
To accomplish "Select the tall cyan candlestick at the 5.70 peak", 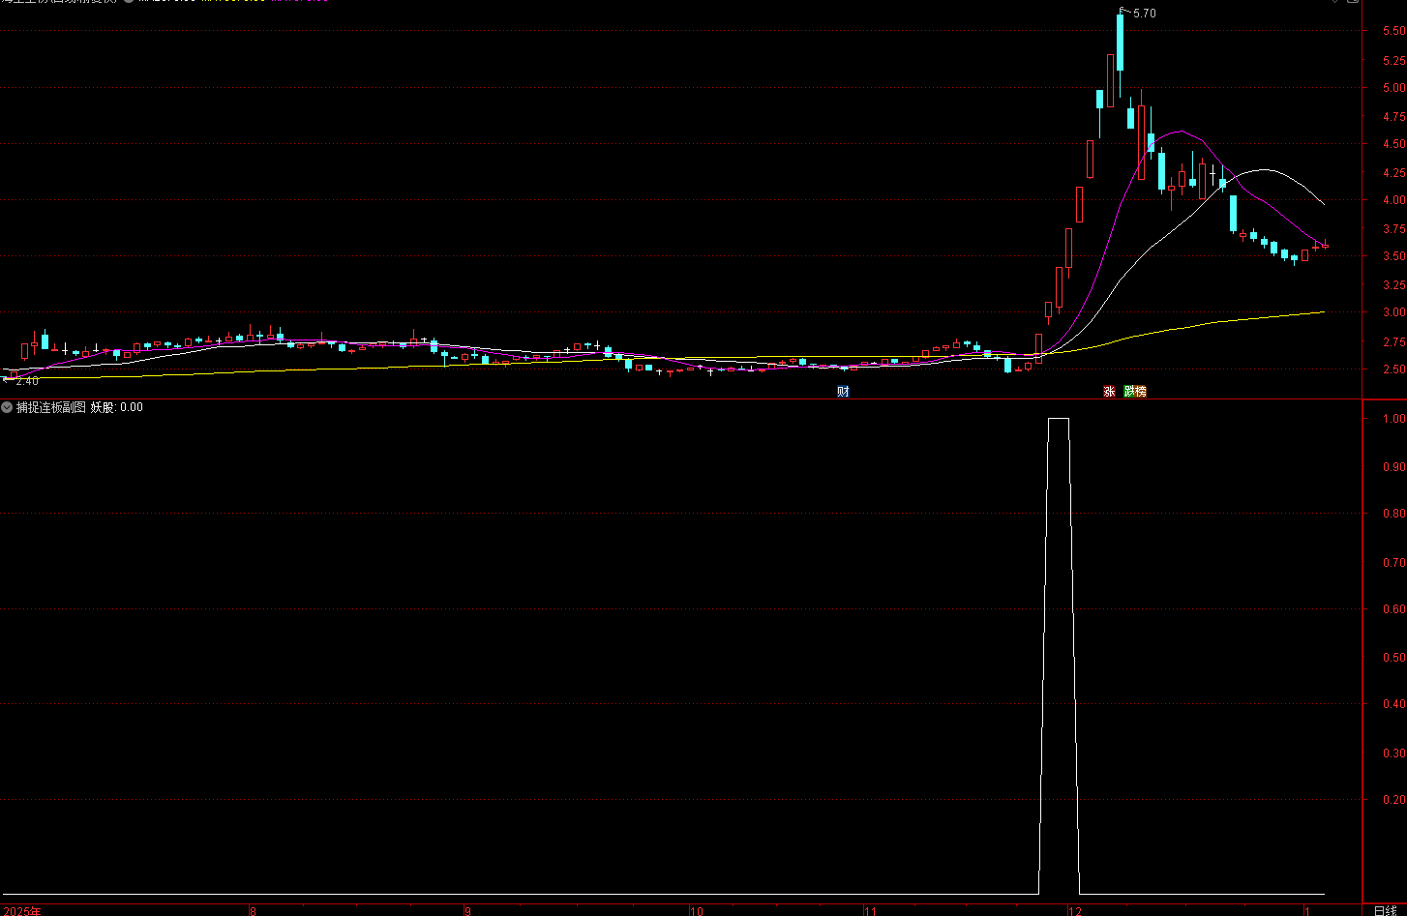I will point(1121,43).
